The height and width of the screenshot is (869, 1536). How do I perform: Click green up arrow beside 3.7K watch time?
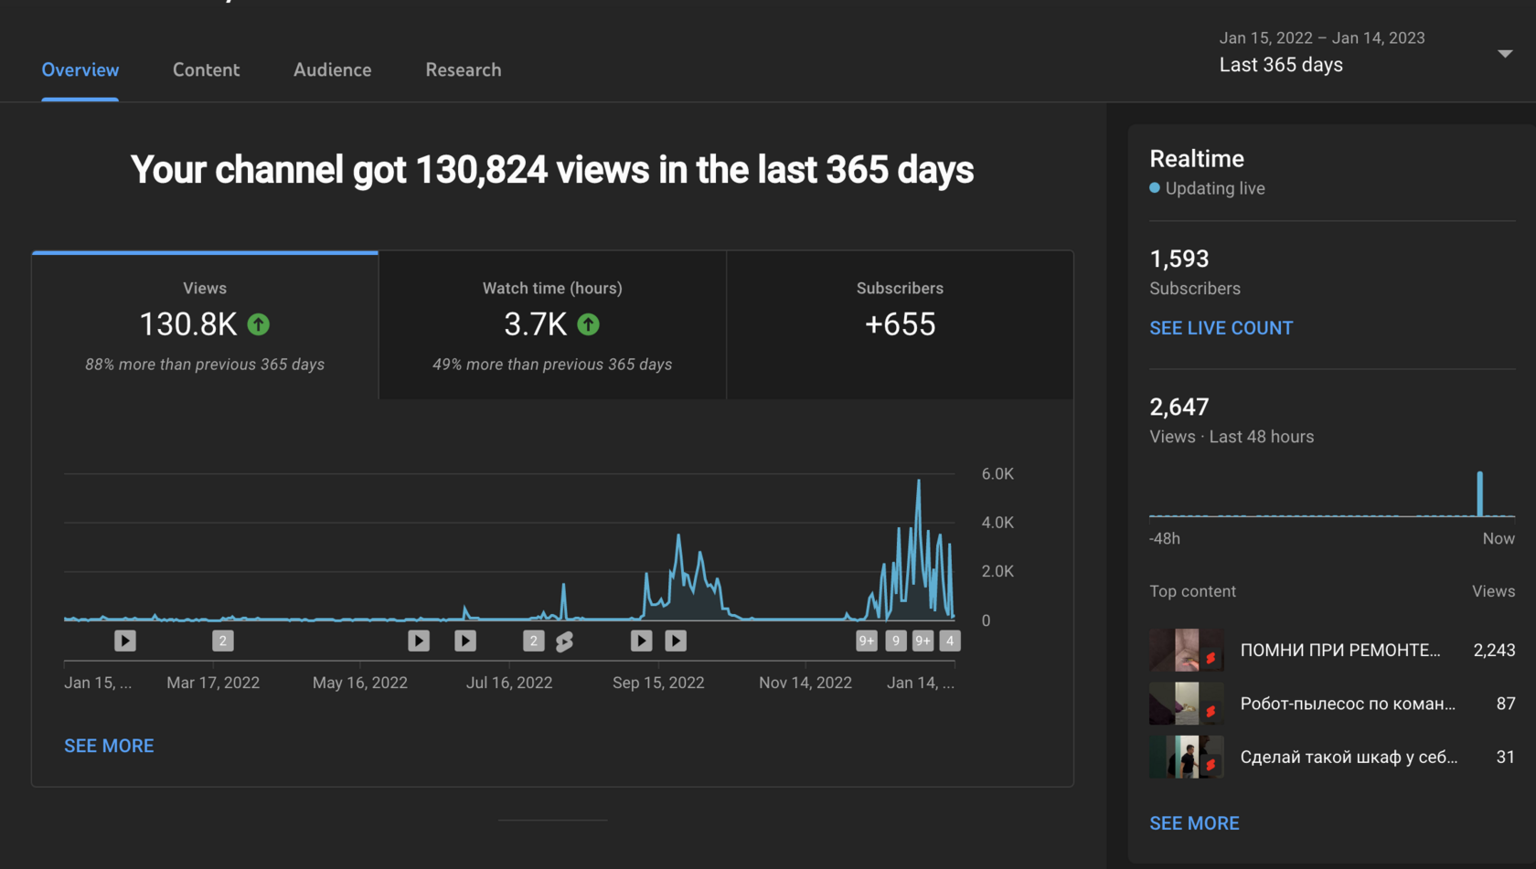pos(589,324)
